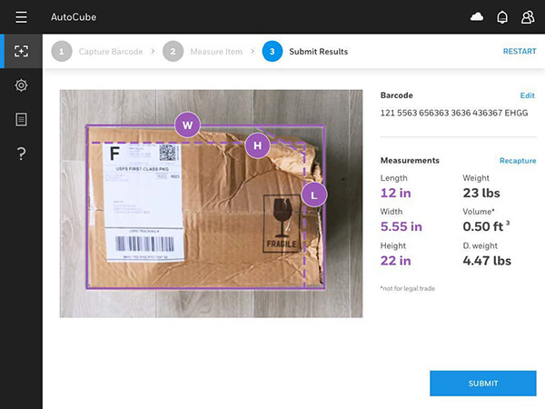Click the W width marker on image
Screen dimensions: 545x409
[x=187, y=125]
